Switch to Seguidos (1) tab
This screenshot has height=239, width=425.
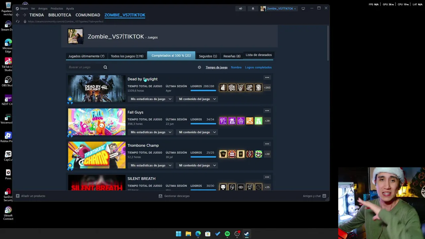coord(208,56)
